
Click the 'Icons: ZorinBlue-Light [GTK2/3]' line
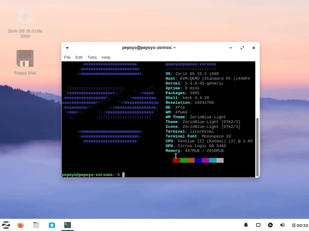pos(203,127)
